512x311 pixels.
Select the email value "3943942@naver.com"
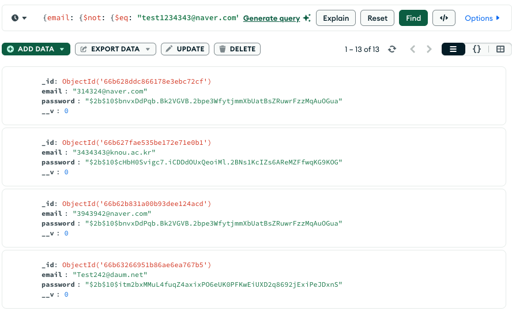(x=112, y=213)
